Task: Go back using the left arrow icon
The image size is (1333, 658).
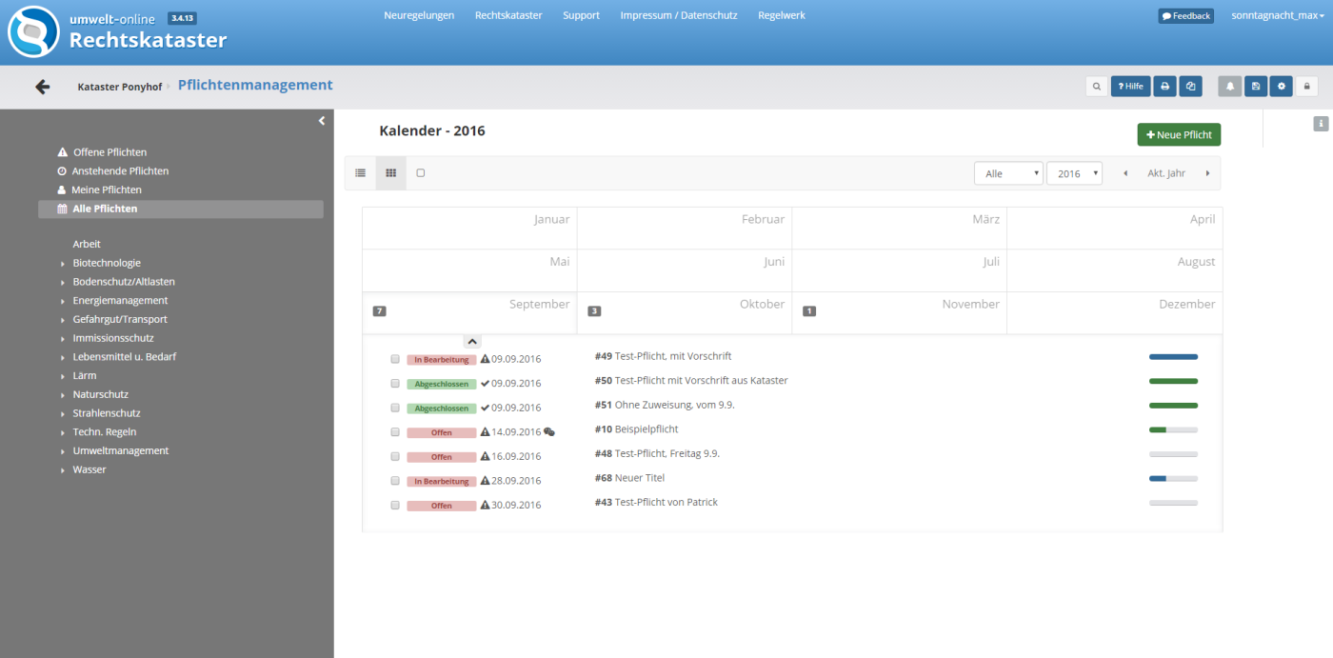Action: (x=42, y=87)
